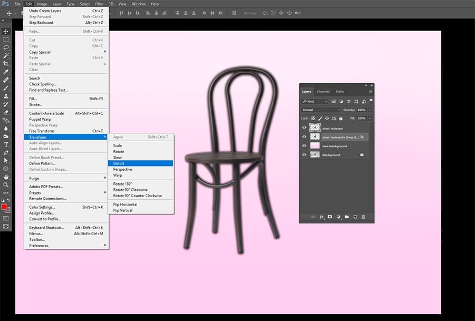Click the Create new layer icon
This screenshot has width=475, height=321.
[355, 217]
